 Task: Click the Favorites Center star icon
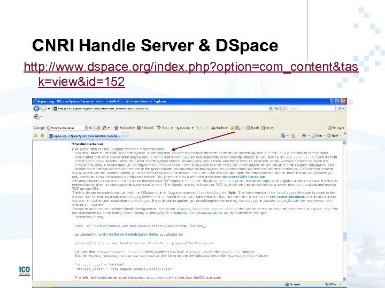[x=36, y=135]
